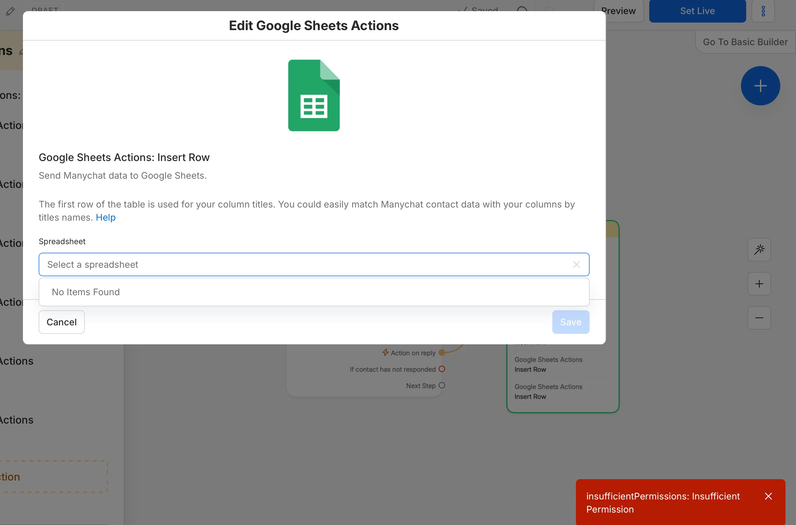
Task: Dismiss the Insufficient Permission error toast
Action: click(768, 496)
